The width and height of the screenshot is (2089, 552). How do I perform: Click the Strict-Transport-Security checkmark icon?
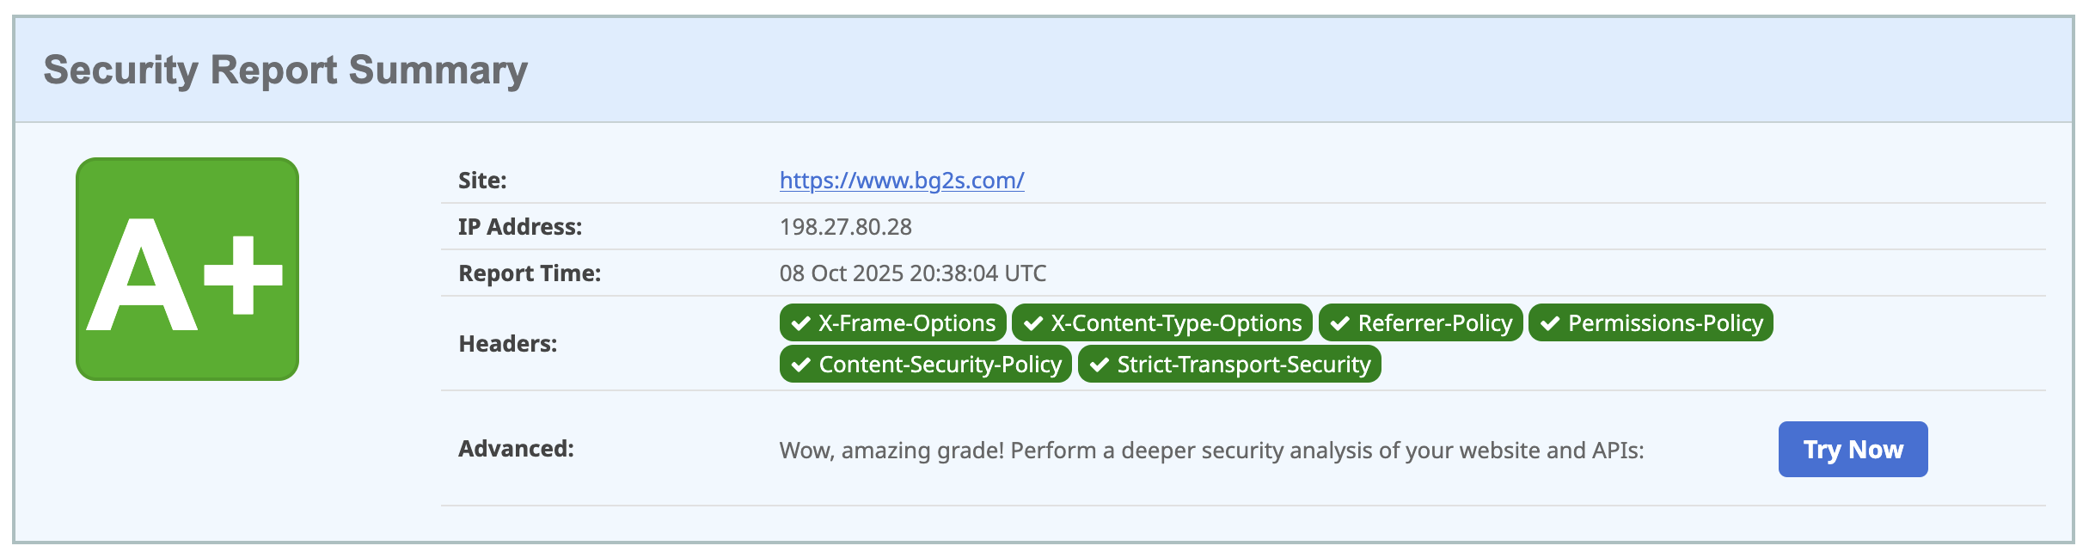[1100, 365]
